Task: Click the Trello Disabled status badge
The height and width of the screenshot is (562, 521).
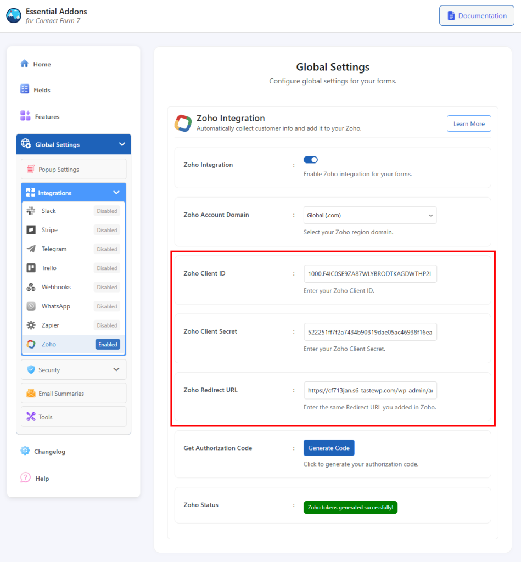Action: [107, 268]
